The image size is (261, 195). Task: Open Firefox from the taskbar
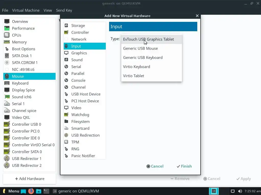click(x=31, y=191)
